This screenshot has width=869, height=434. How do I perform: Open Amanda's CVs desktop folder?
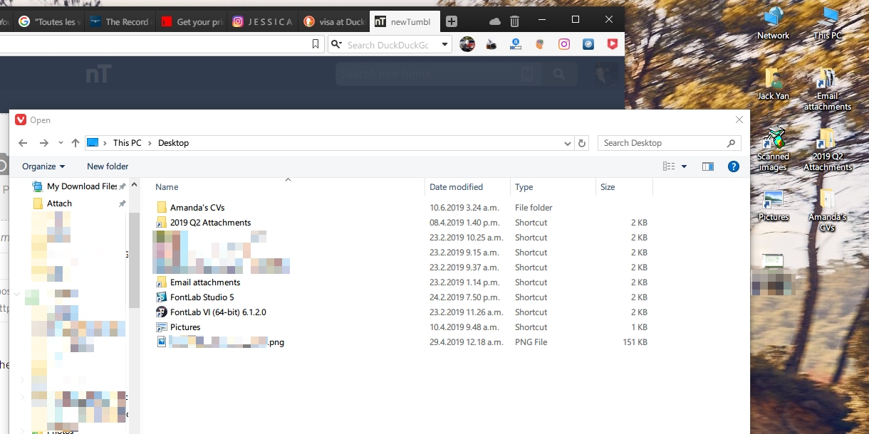coord(827,211)
